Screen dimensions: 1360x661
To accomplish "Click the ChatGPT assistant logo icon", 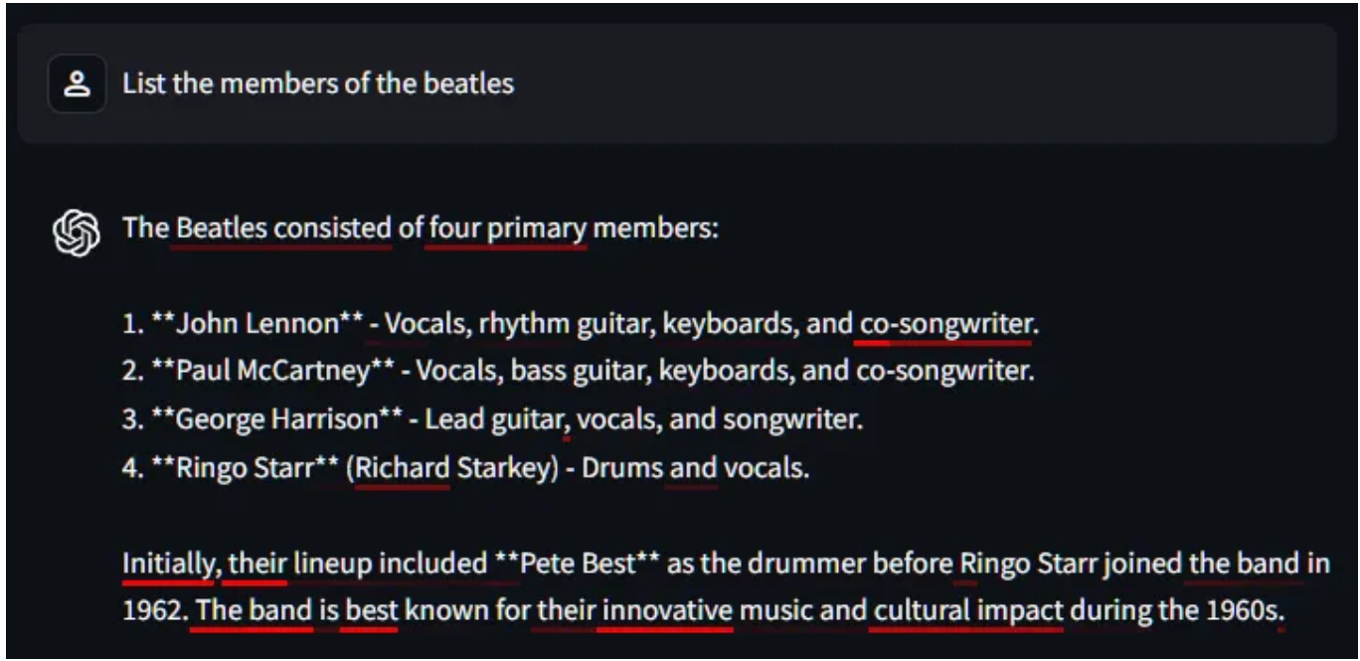I will (77, 235).
